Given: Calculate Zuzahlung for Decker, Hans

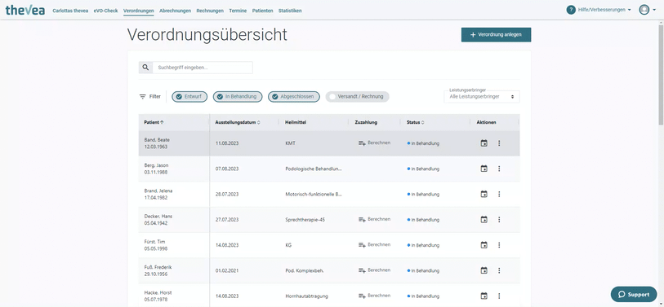Looking at the screenshot, I should coord(374,220).
